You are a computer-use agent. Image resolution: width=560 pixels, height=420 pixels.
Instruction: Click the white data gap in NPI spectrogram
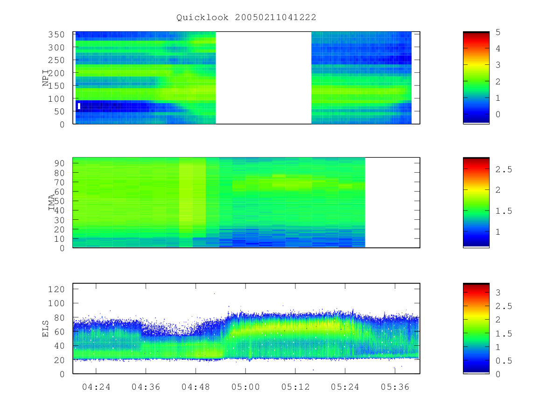pyautogui.click(x=263, y=77)
